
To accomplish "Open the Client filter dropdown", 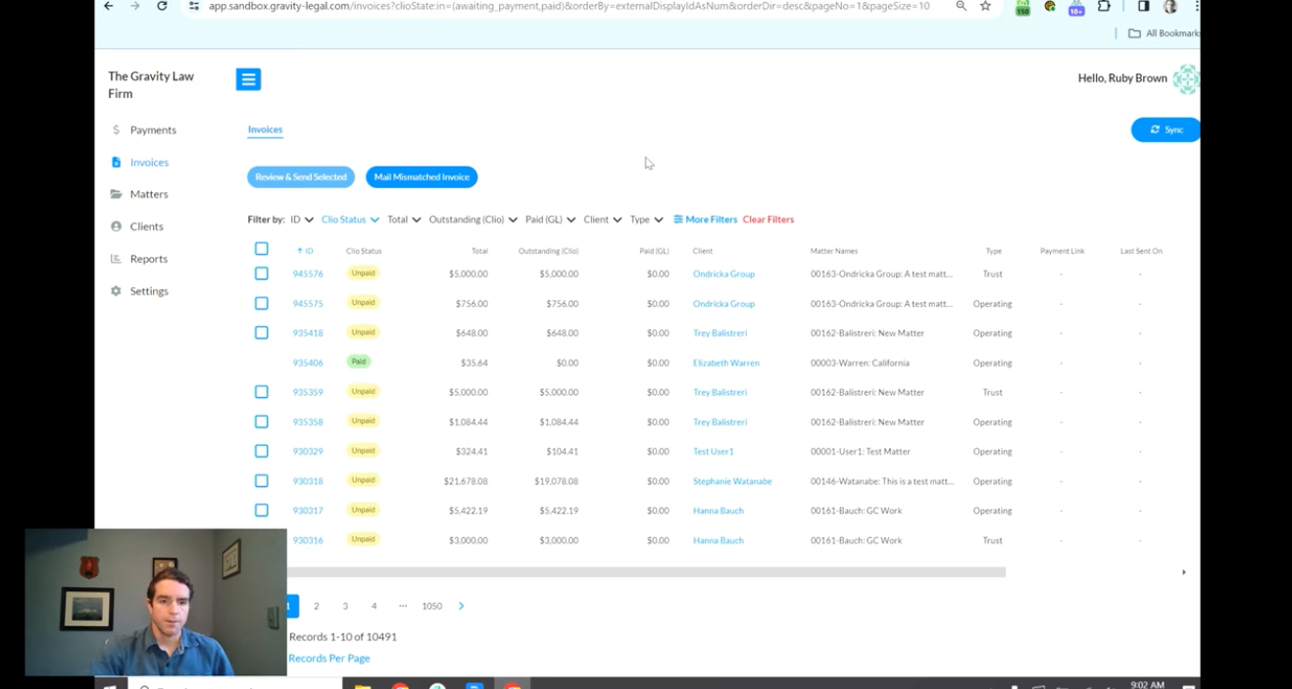I will coord(603,220).
